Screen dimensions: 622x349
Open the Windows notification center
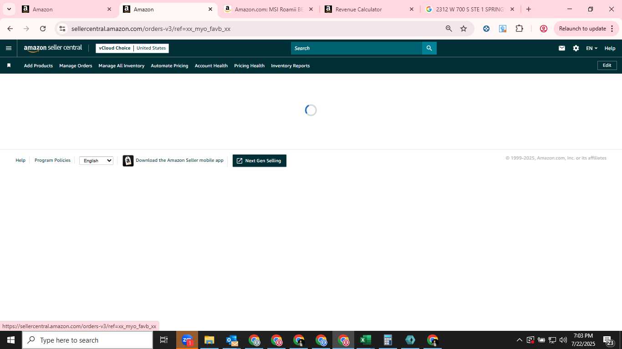click(x=608, y=340)
